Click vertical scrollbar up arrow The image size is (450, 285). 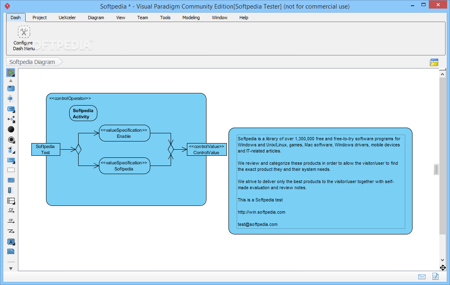coord(442,75)
